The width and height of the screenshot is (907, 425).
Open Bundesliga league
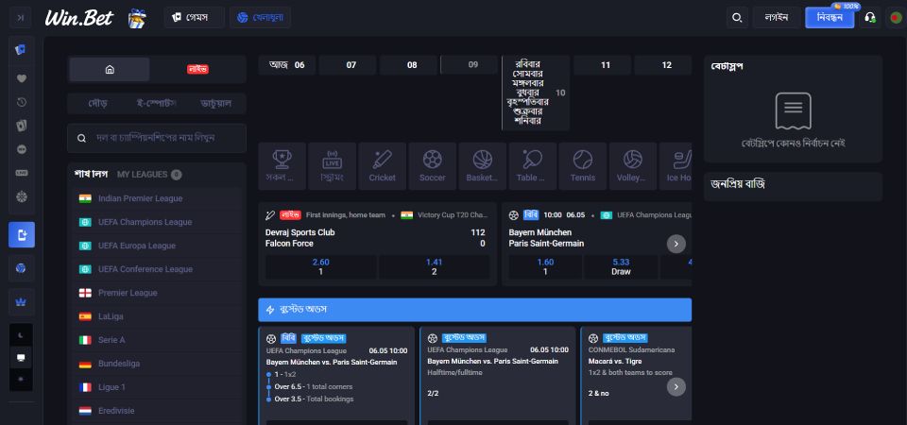tap(157, 363)
